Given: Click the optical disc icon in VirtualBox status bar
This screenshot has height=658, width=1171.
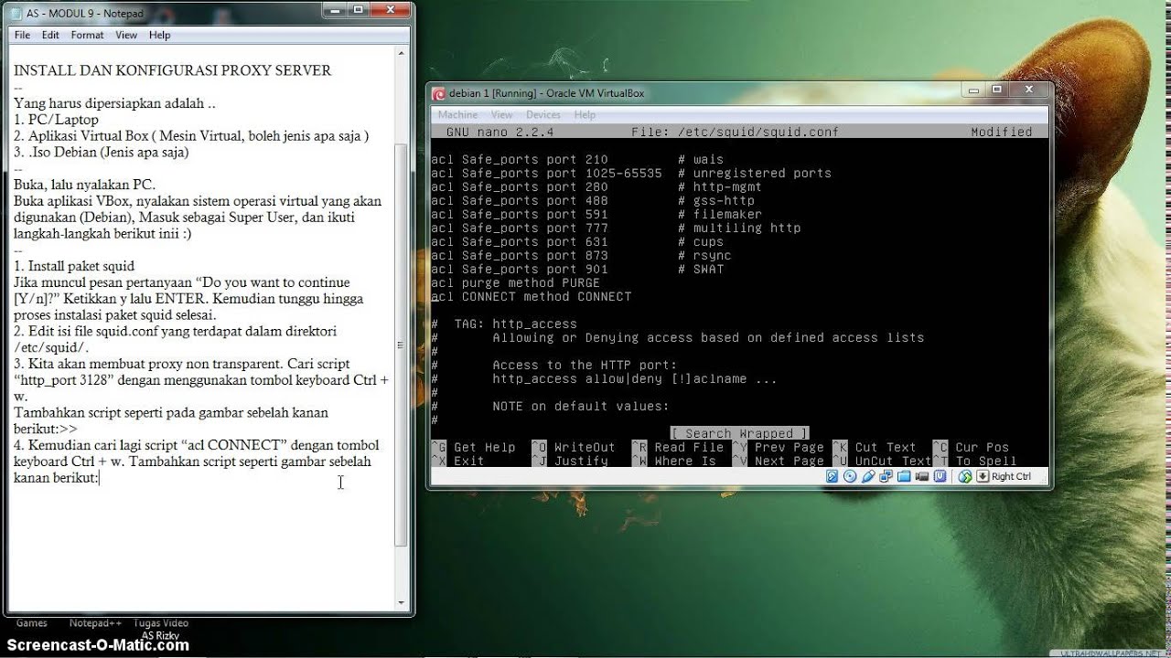Looking at the screenshot, I should [x=850, y=476].
